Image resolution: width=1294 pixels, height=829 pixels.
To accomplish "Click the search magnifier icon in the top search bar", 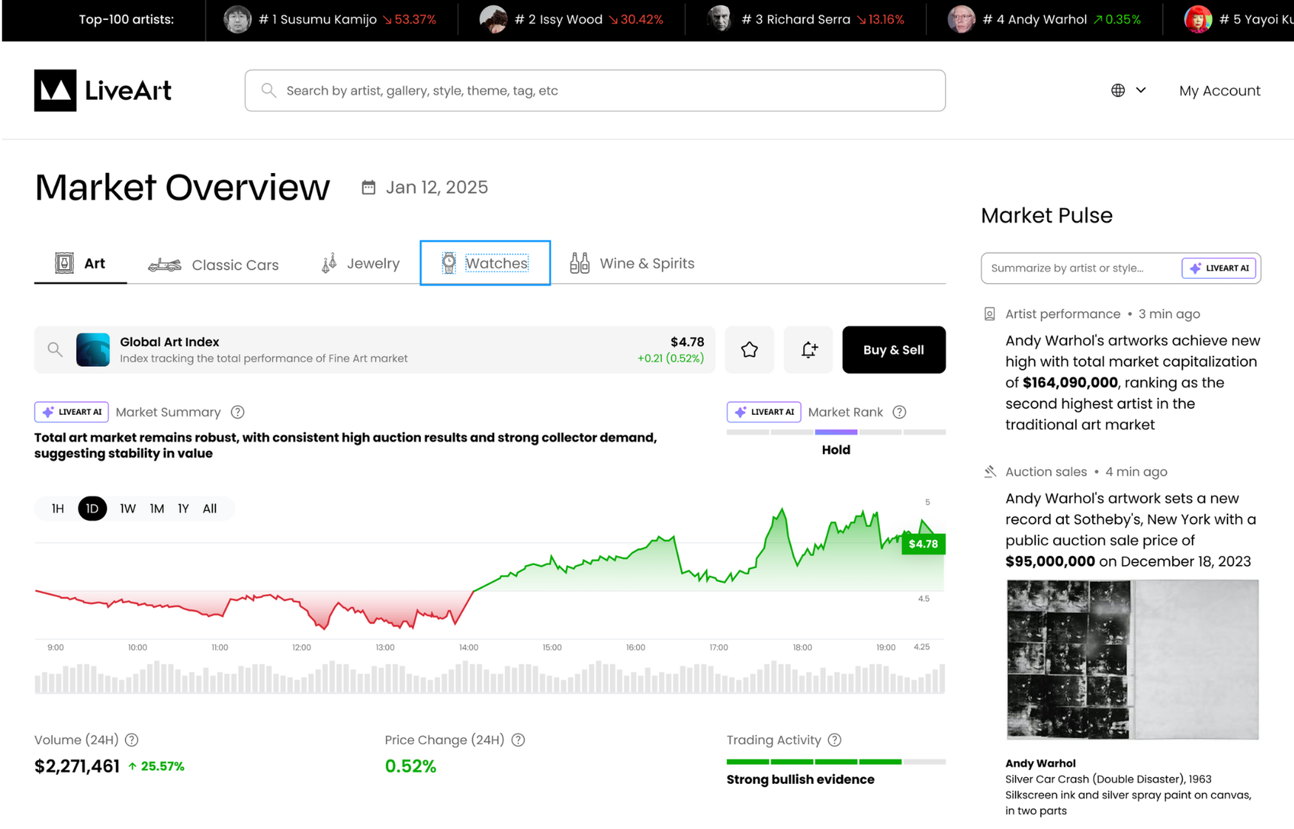I will [x=269, y=90].
